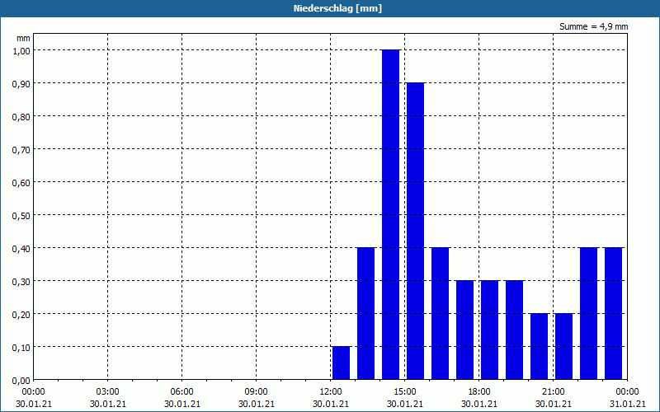Click the '09:00' time label

tap(257, 392)
